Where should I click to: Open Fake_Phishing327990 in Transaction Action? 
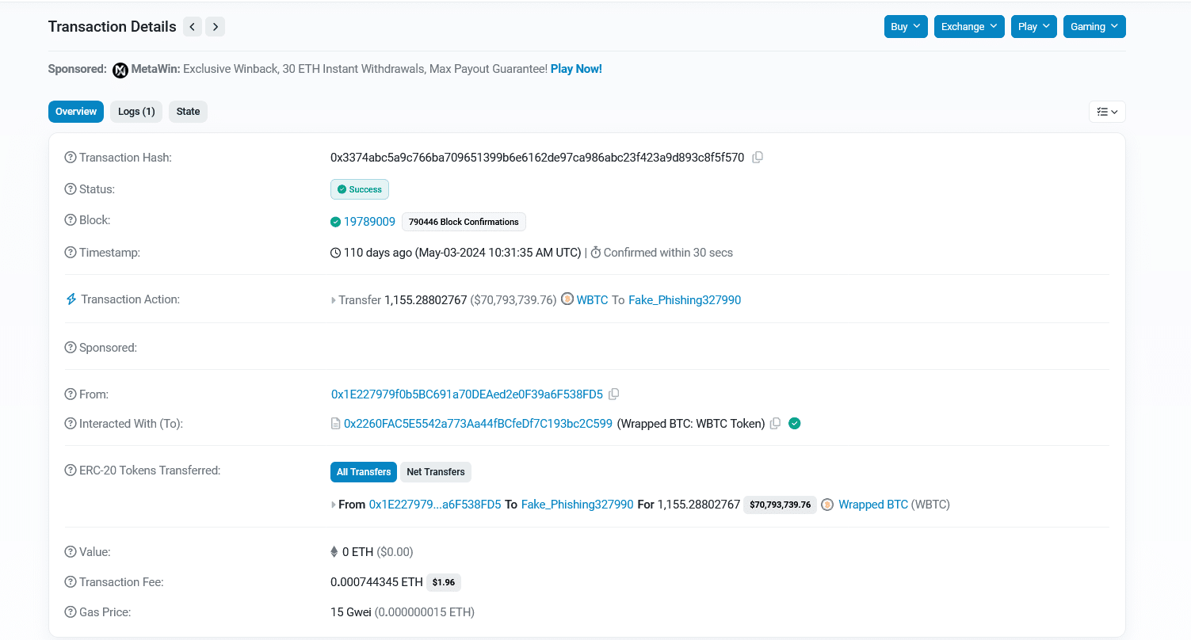coord(685,300)
